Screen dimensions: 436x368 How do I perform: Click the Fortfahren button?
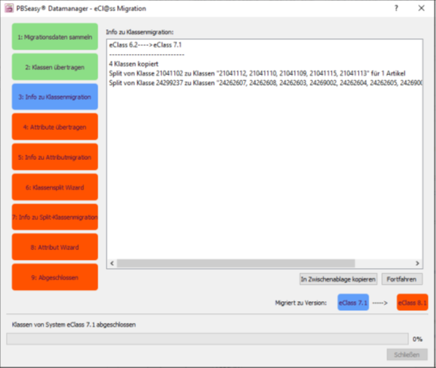click(402, 279)
